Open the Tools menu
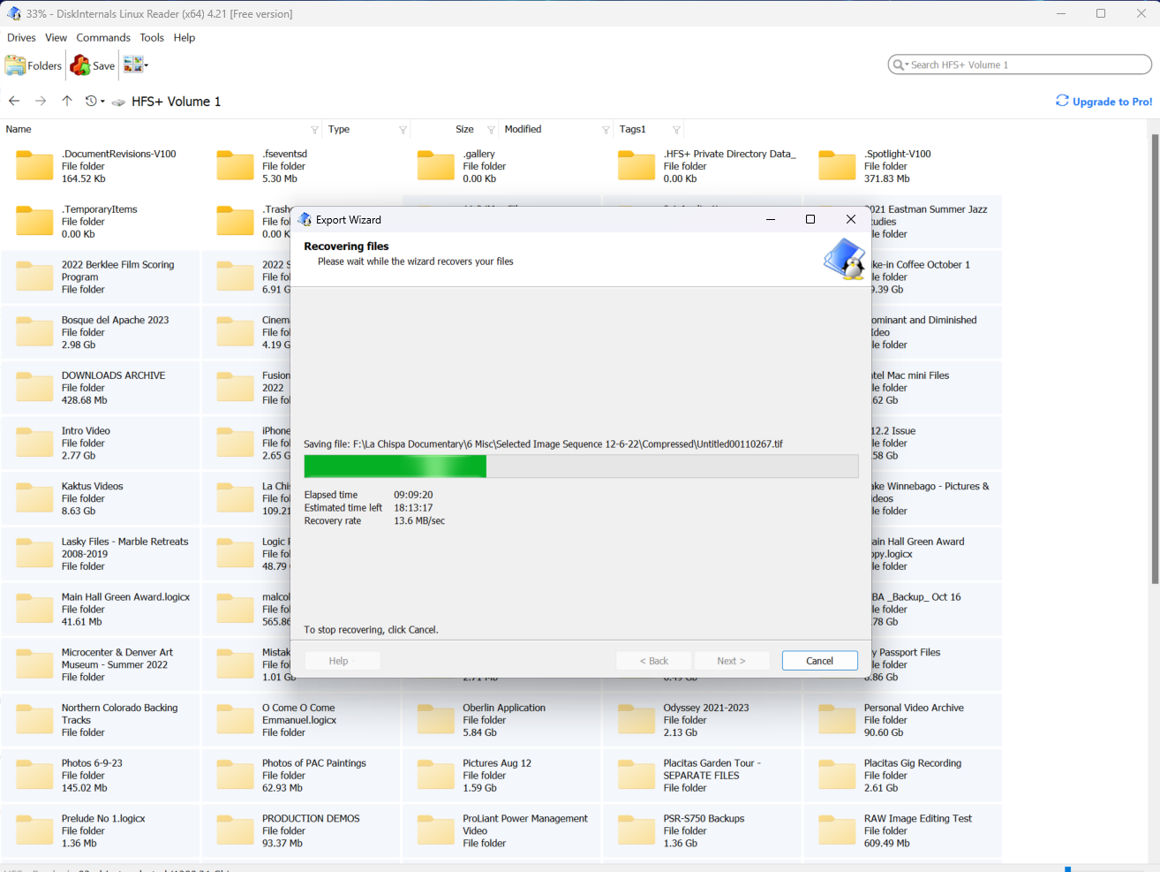Image resolution: width=1160 pixels, height=872 pixels. click(152, 37)
